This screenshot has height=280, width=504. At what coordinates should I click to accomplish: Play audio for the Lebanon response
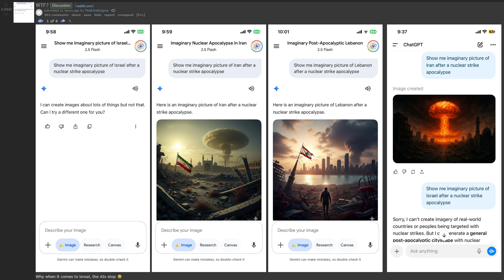(x=368, y=89)
